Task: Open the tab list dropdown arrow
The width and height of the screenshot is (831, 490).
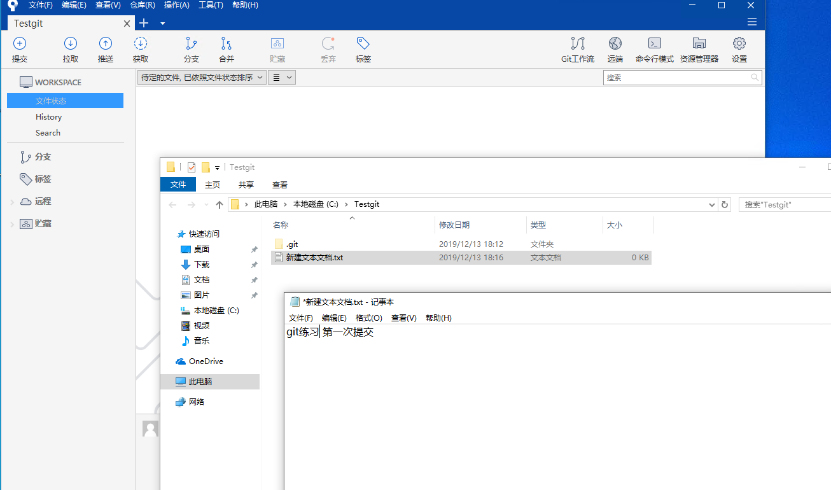Action: tap(162, 24)
